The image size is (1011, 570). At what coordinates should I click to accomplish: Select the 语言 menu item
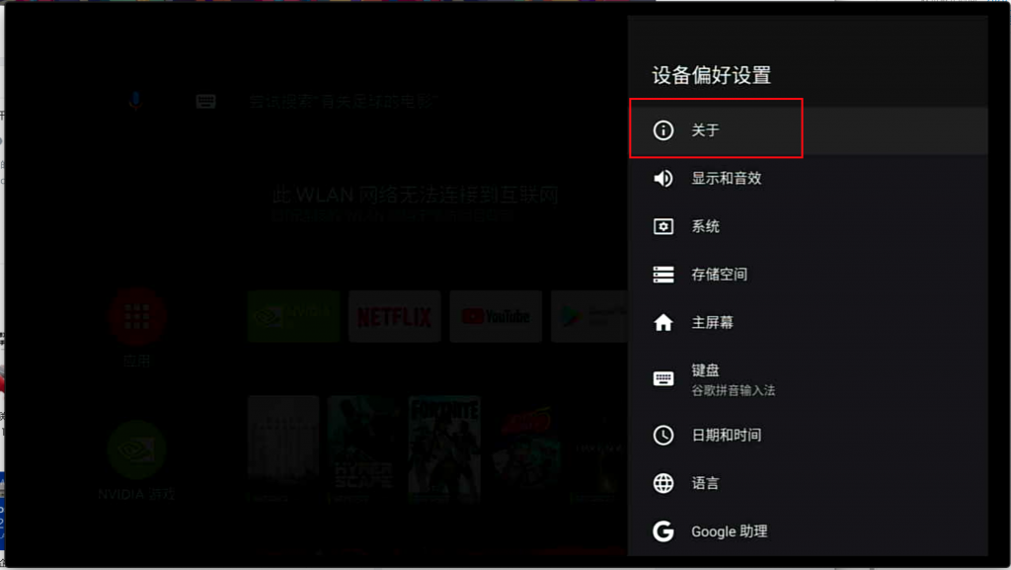pos(808,483)
